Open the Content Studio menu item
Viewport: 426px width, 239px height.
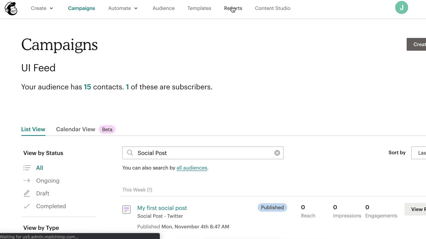pos(272,8)
